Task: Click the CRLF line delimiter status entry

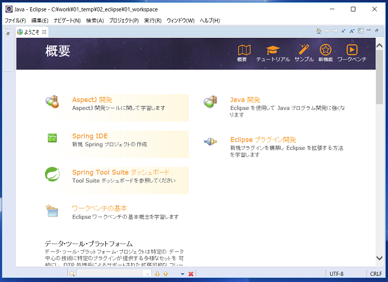Action: point(376,274)
